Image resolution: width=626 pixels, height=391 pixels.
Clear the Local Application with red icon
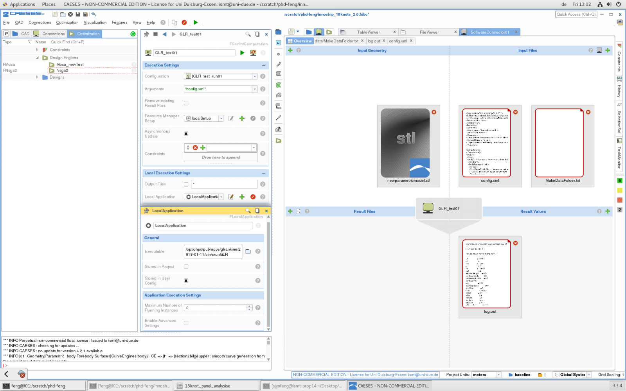click(x=253, y=197)
